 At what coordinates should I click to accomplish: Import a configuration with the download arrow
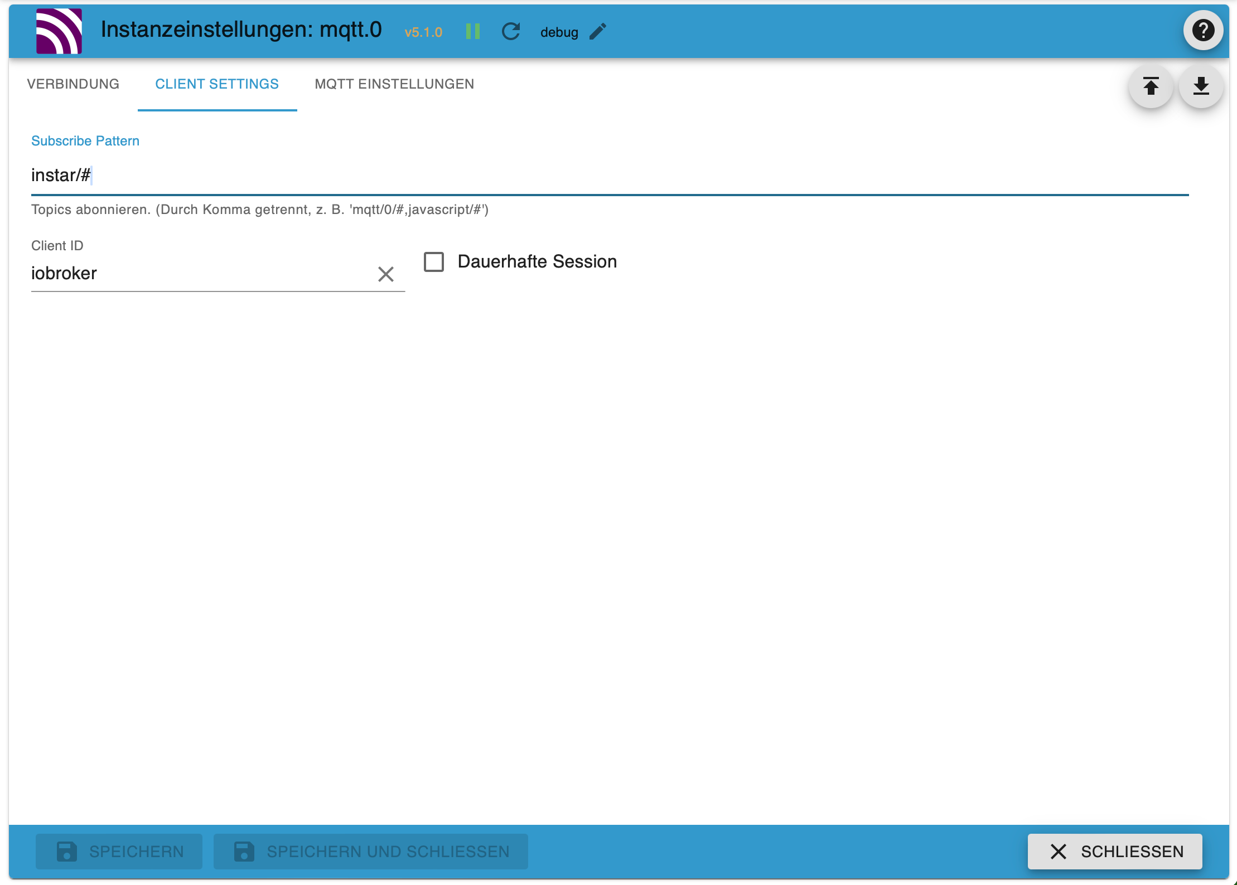[x=1200, y=86]
